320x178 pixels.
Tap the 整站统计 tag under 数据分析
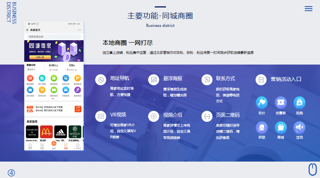[x=31, y=69]
